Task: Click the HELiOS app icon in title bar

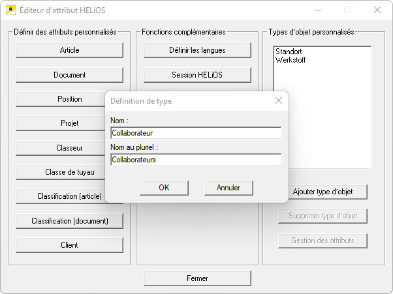Action: (11, 10)
